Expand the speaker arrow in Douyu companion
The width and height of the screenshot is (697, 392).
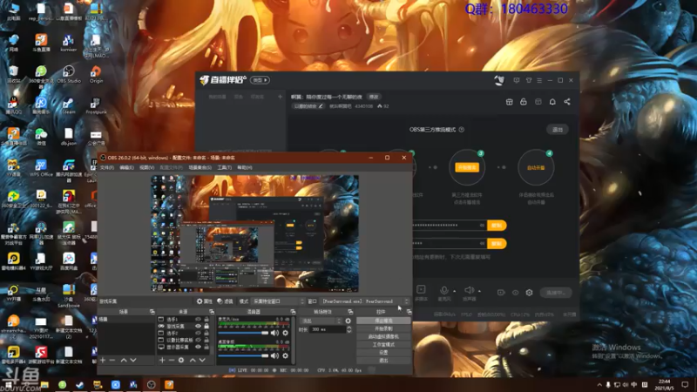coord(479,291)
